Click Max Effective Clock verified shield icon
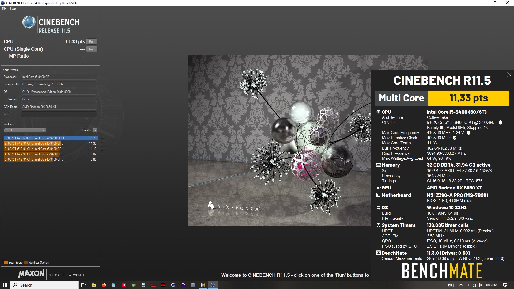Screen dimensions: 514x289 (455, 138)
